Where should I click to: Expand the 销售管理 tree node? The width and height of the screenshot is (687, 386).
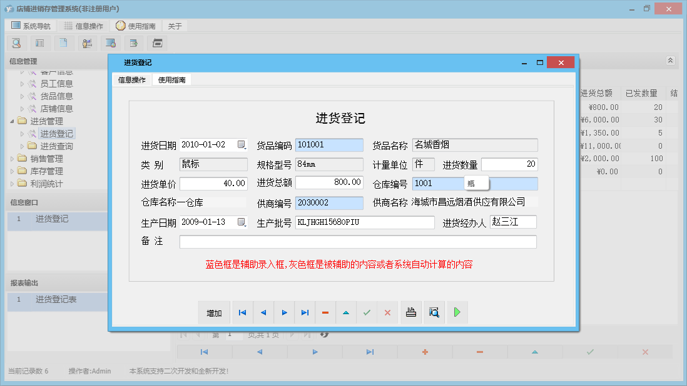coord(13,159)
